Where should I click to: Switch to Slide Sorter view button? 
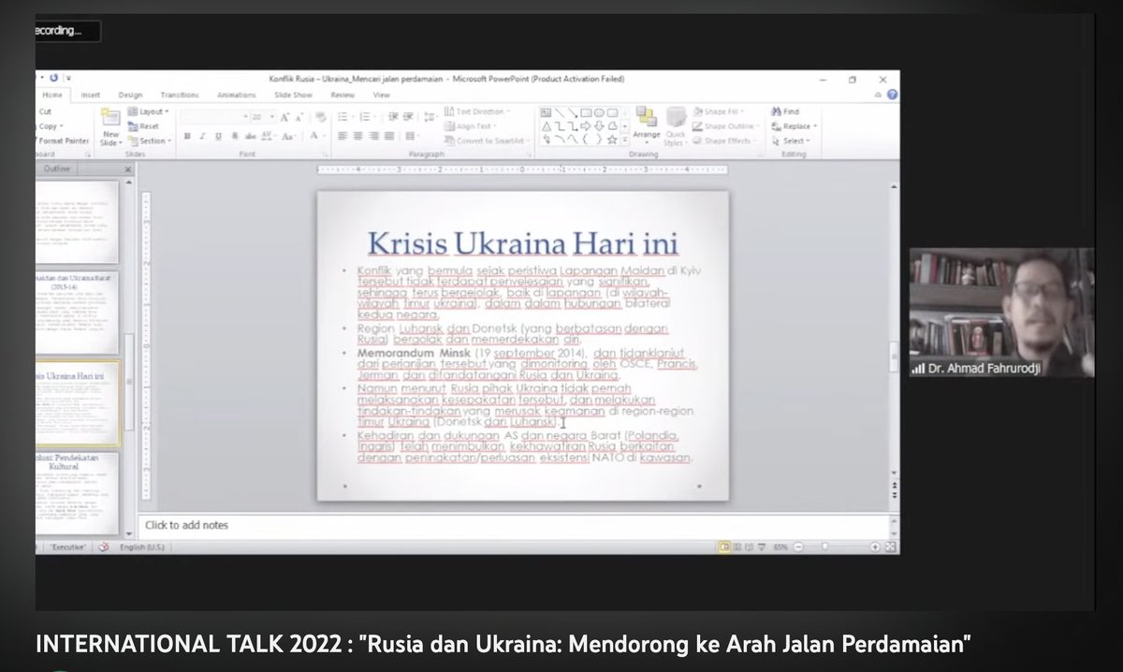pos(737,547)
